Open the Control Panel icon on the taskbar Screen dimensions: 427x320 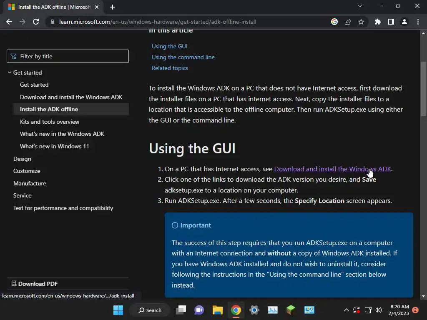tap(309, 310)
